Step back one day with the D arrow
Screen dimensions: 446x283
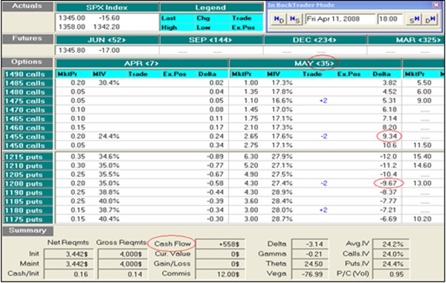[x=279, y=19]
